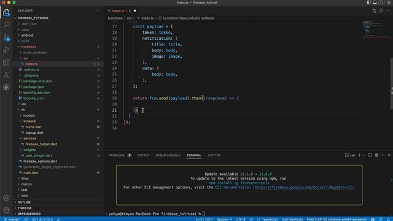The height and width of the screenshot is (221, 393).
Task: Split the terminal panel
Action: [370, 155]
